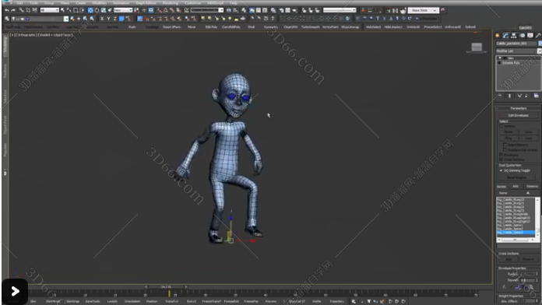Screen dimensions: 542x305
Task: Open the Graph Editors menu
Action: pos(146,3)
